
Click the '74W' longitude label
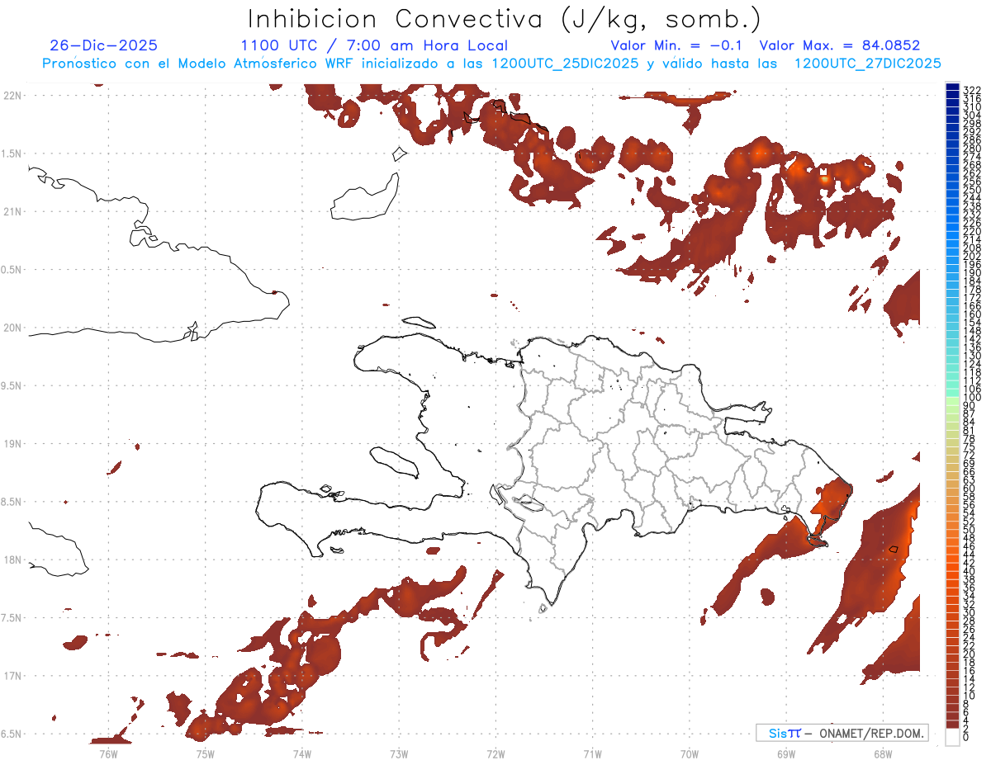[301, 753]
